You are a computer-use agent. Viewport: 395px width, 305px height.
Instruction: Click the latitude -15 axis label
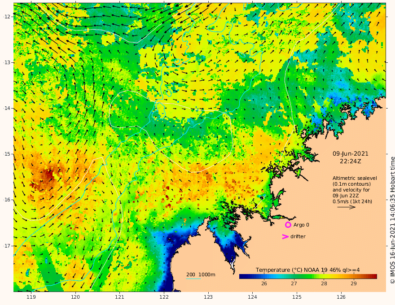[7, 154]
